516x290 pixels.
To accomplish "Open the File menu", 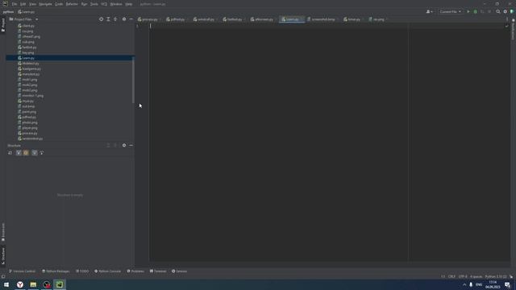I will [15, 4].
